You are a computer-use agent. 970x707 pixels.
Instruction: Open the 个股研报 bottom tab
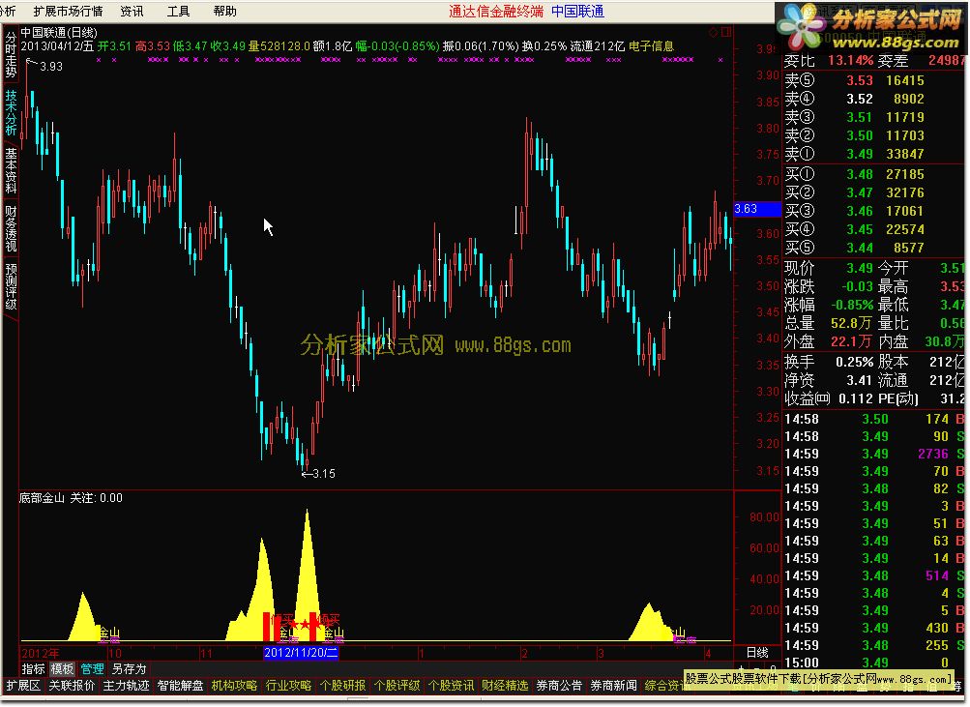(342, 686)
